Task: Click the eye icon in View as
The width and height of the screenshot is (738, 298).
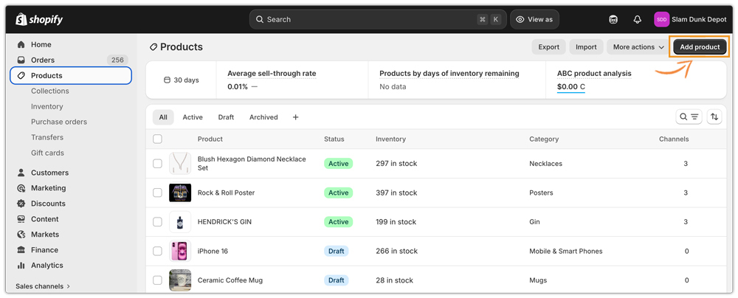Action: [520, 19]
